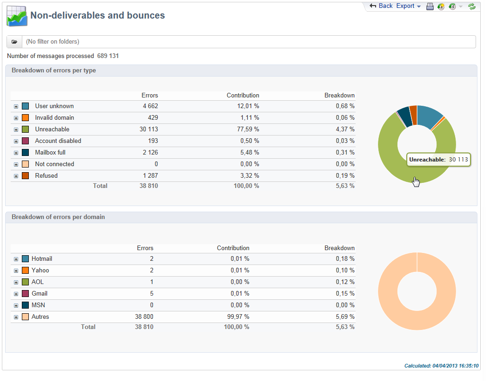Click the printer icon
Image resolution: width=490 pixels, height=381 pixels.
pos(430,6)
